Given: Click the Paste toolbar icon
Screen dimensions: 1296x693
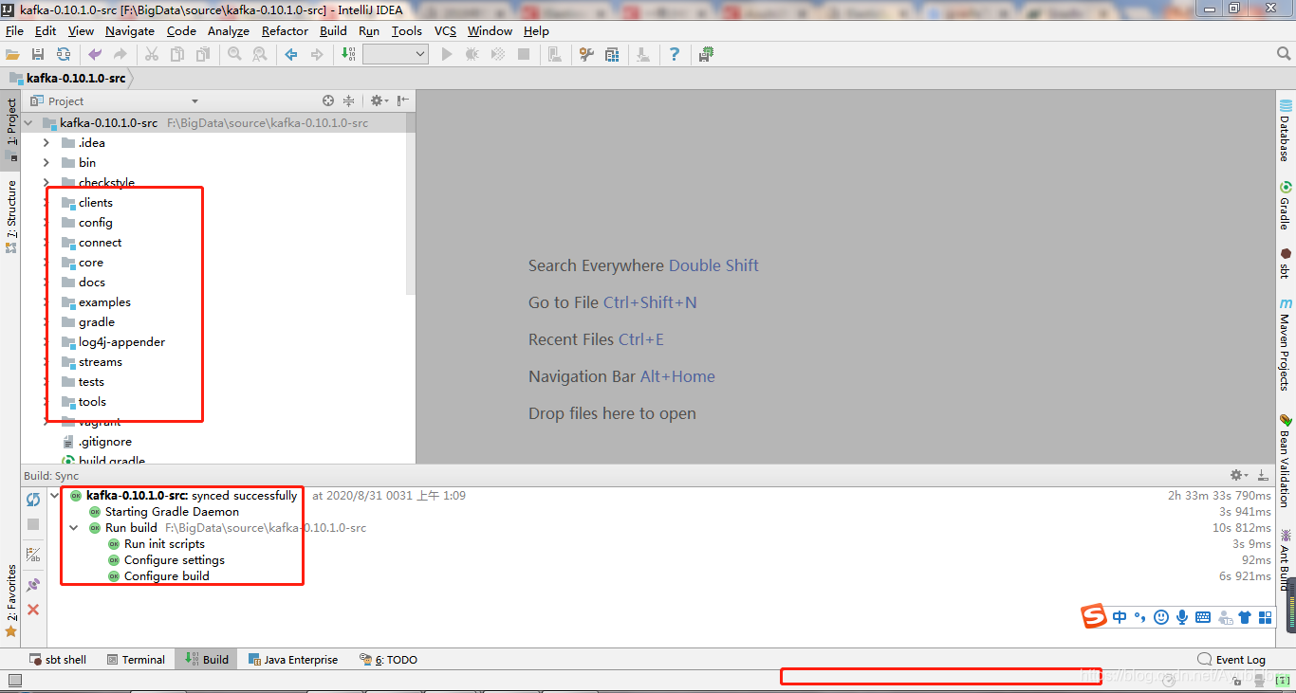Looking at the screenshot, I should (202, 55).
